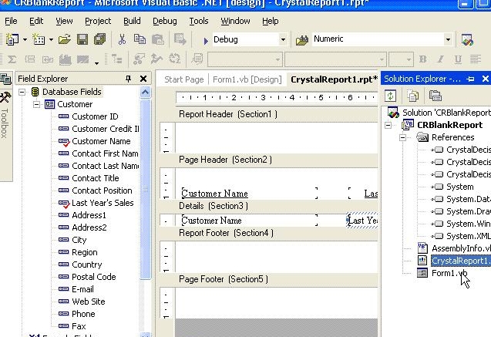The height and width of the screenshot is (337, 491).
Task: Click the Field Explorer vertical scrollbar
Action: click(146, 208)
